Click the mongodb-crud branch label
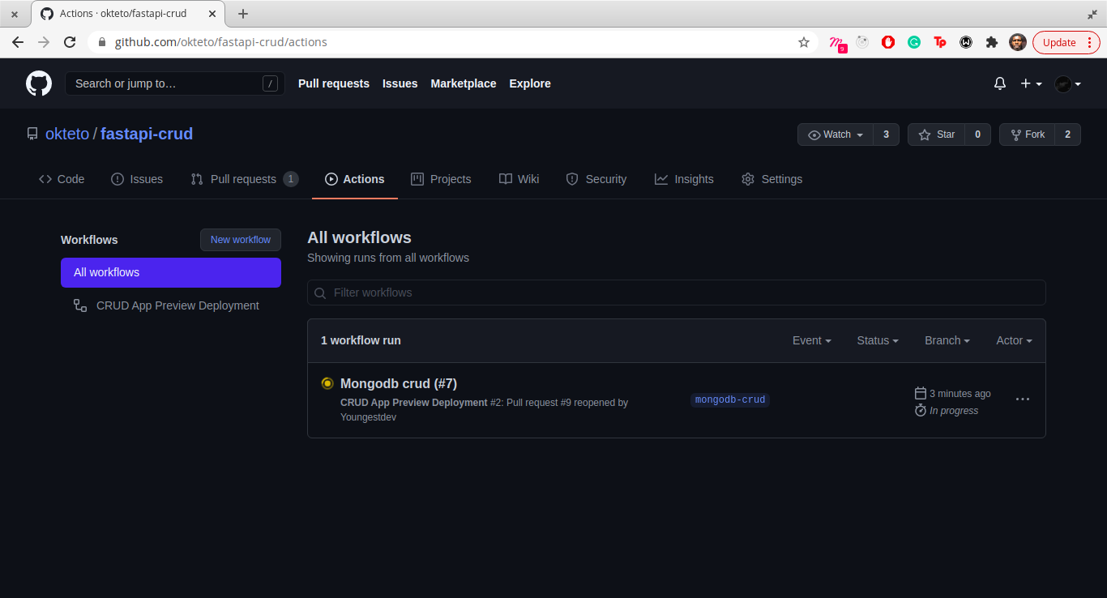Viewport: 1107px width, 598px height. point(730,399)
